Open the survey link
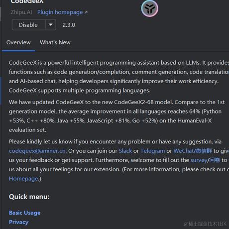 [x=199, y=160]
